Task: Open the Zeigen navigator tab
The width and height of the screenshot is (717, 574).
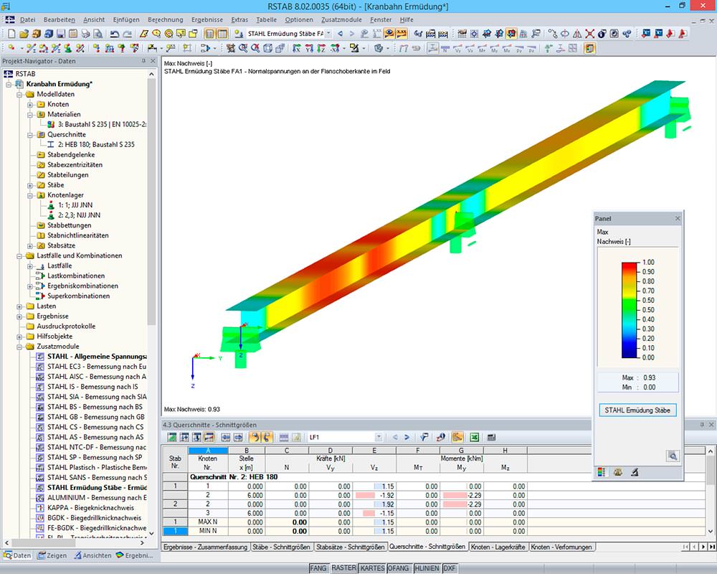Action: [52, 555]
